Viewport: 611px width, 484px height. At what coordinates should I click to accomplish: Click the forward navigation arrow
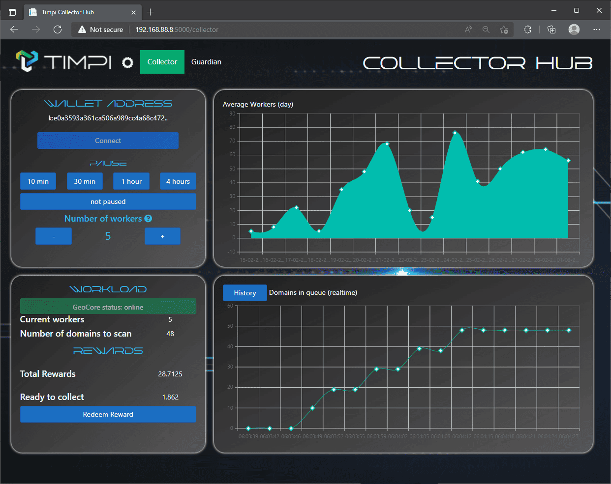36,29
